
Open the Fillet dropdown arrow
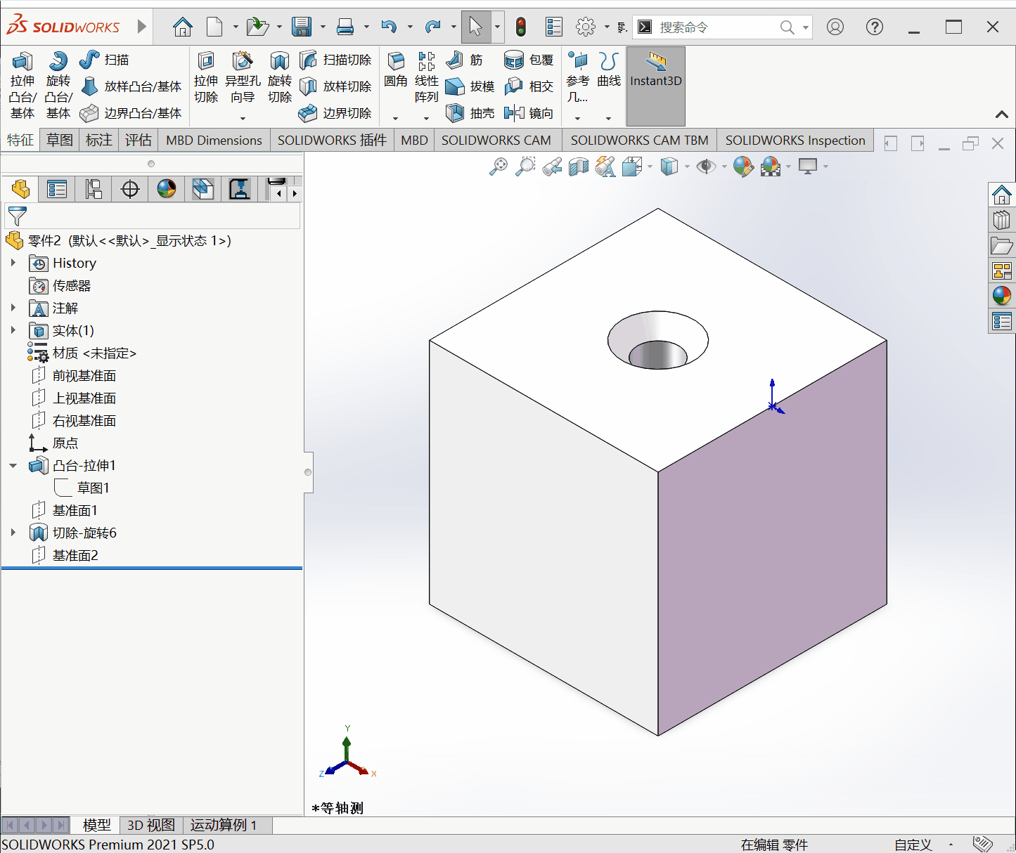tap(396, 118)
